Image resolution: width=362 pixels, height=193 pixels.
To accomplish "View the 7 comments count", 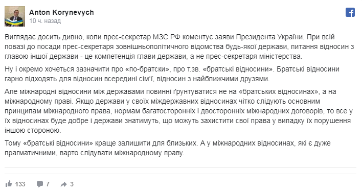I will 48,184.
